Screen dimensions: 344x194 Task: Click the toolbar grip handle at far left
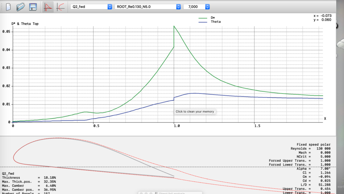[2, 7]
